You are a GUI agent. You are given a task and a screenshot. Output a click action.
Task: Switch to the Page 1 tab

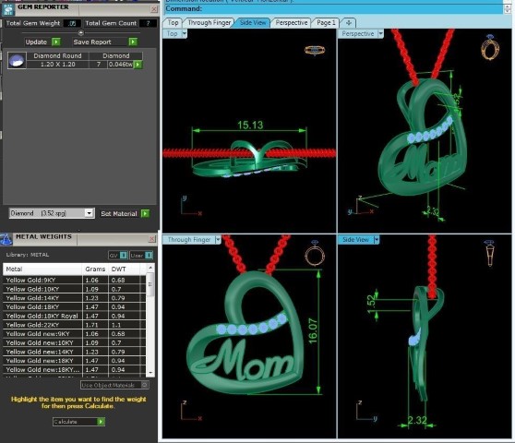[326, 23]
